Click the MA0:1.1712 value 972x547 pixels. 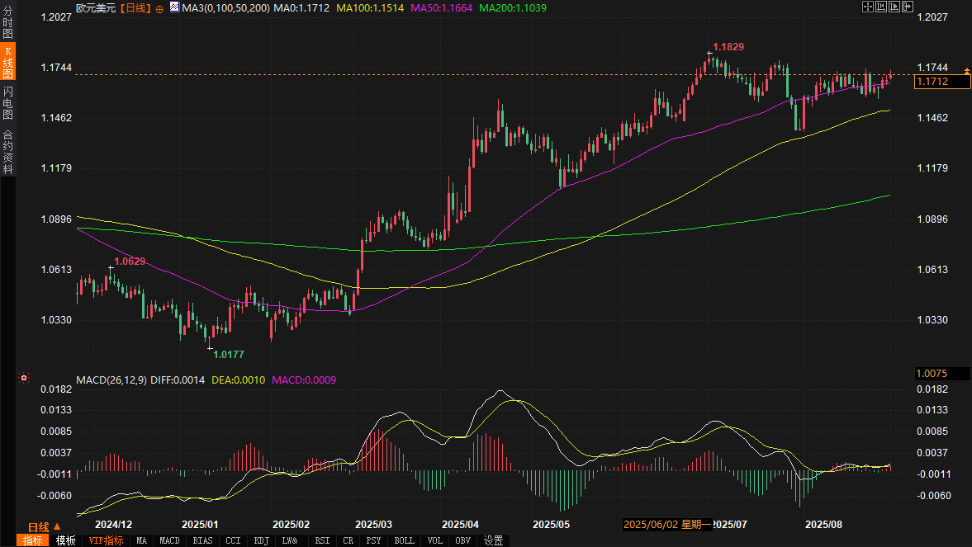pyautogui.click(x=302, y=8)
